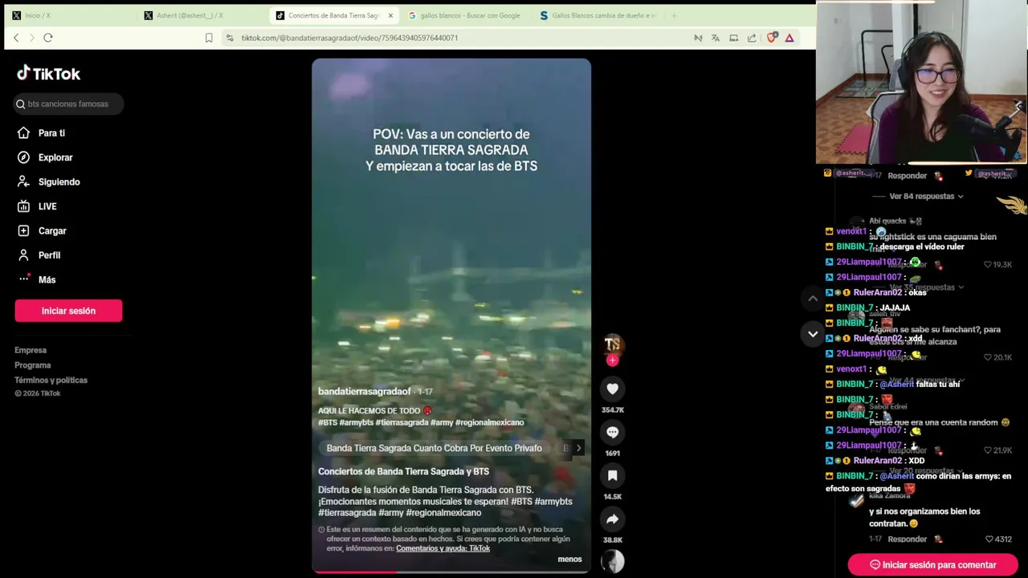Viewport: 1028px width, 578px height.
Task: Share video with arrow icon
Action: [x=612, y=519]
